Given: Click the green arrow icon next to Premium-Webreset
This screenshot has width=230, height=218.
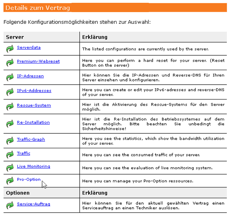Looking at the screenshot, I should tap(10, 62).
